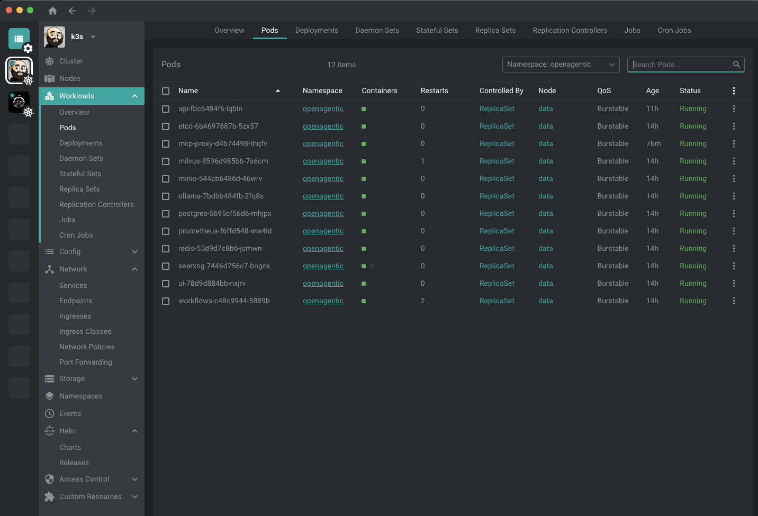Open actions menu for redis-55d9d7c8b6-jsmwn pod
This screenshot has height=516, width=758.
pyautogui.click(x=734, y=248)
